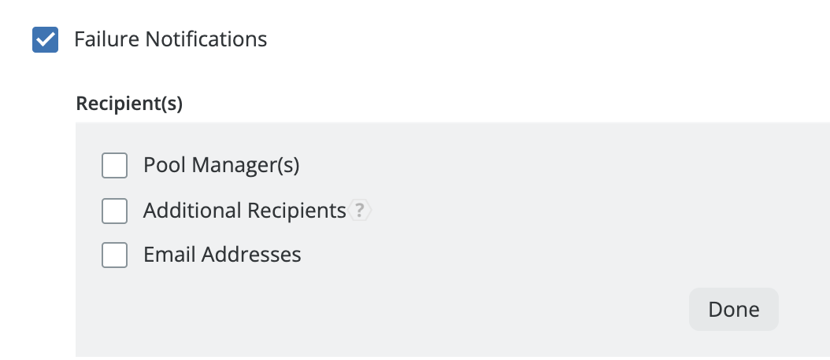The width and height of the screenshot is (830, 360).
Task: Click the help icon beside Additional Recipients
Action: click(x=359, y=211)
